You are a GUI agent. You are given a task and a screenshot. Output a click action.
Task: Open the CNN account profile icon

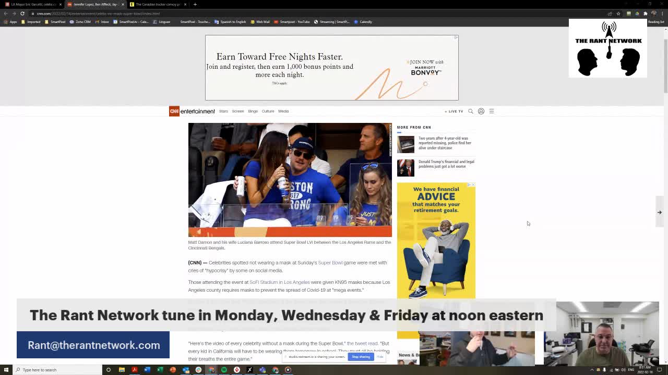(481, 111)
